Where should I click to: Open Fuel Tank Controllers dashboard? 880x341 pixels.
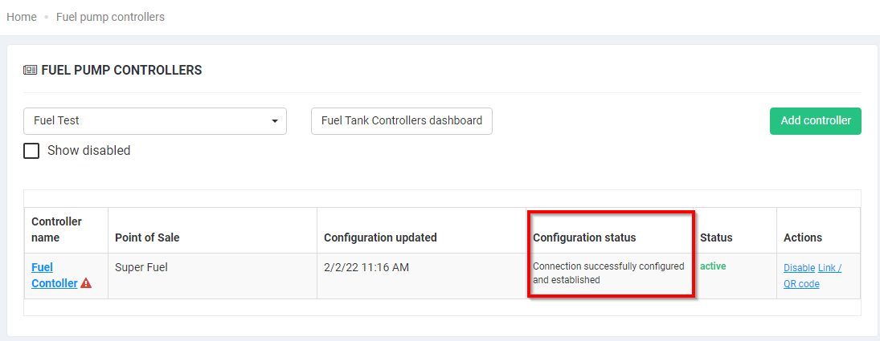coord(401,121)
